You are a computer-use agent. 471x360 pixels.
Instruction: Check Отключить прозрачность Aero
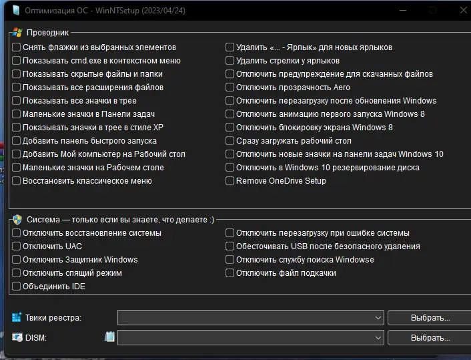(x=229, y=87)
